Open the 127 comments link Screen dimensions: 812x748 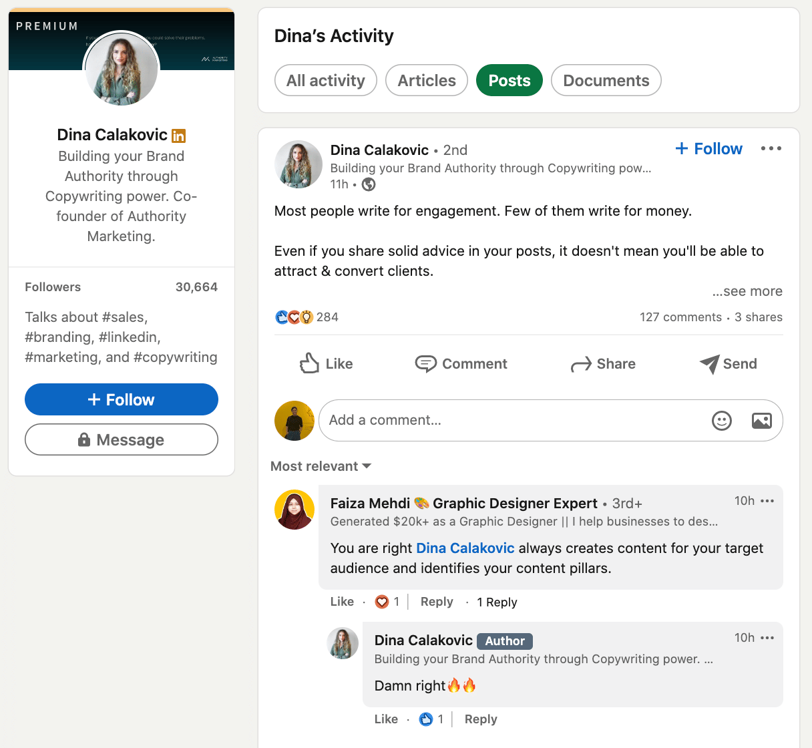[x=680, y=317]
